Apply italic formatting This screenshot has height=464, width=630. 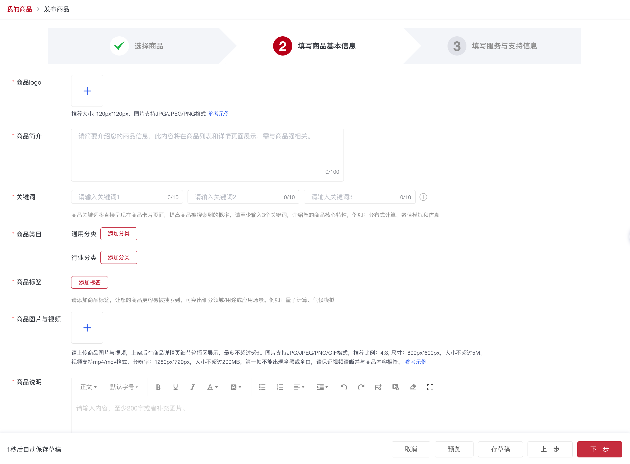[x=192, y=387]
